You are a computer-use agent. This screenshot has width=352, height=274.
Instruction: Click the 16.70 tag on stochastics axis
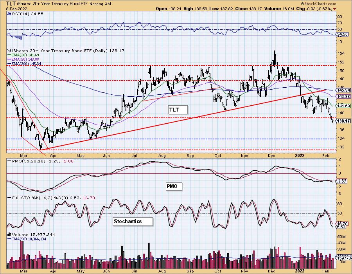pyautogui.click(x=342, y=224)
